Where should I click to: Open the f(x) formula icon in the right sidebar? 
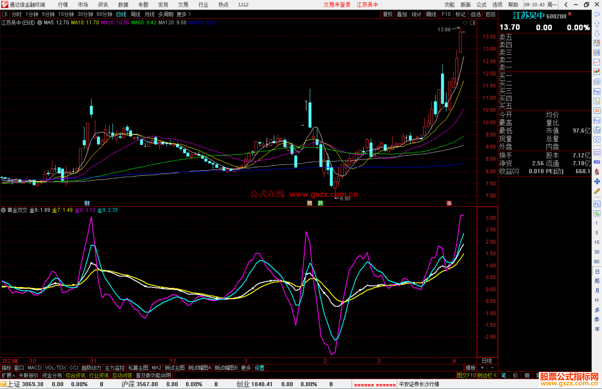(x=596, y=130)
